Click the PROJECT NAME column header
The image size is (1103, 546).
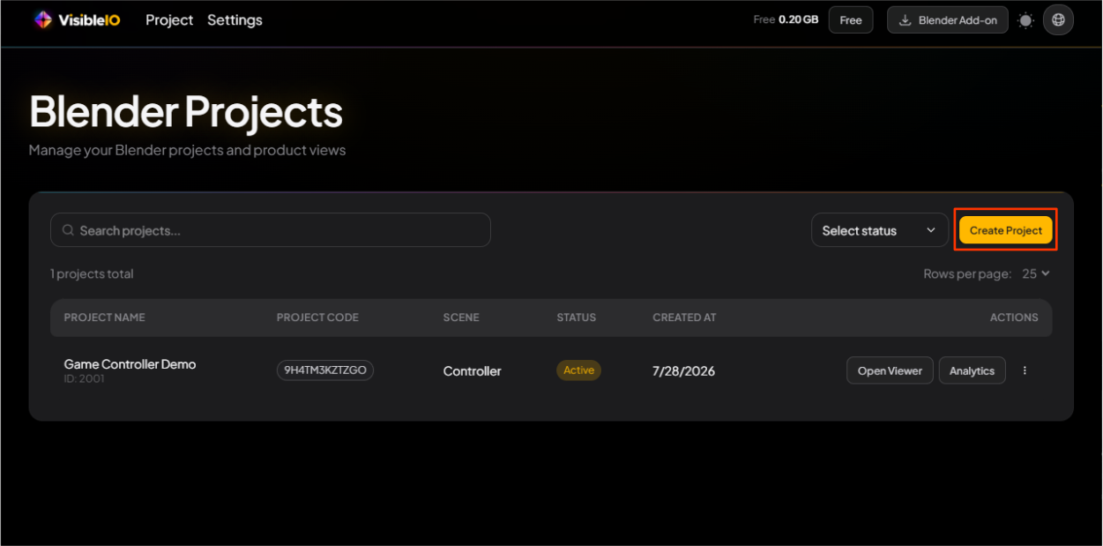click(x=104, y=318)
